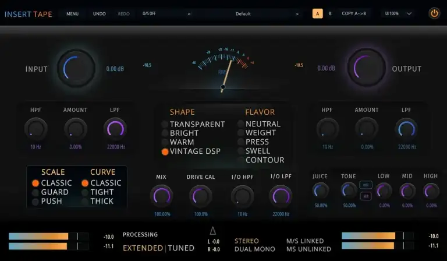Click the VU meter needle display
Image resolution: width=447 pixels, height=261 pixels.
223,70
